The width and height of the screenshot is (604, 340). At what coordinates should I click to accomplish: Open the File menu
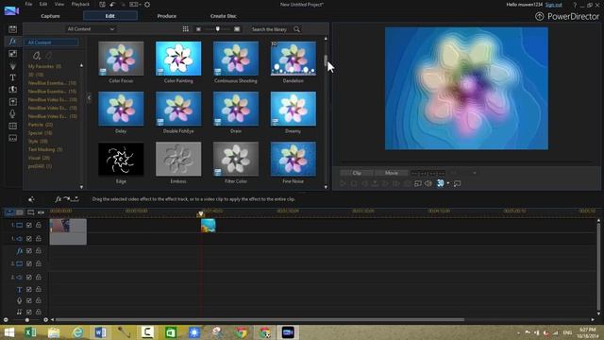click(28, 4)
